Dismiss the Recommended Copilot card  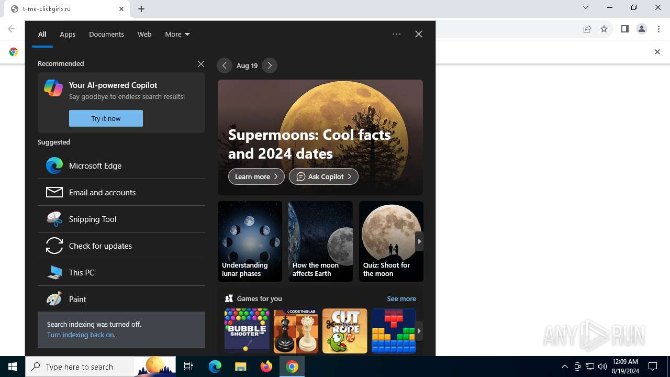(201, 64)
